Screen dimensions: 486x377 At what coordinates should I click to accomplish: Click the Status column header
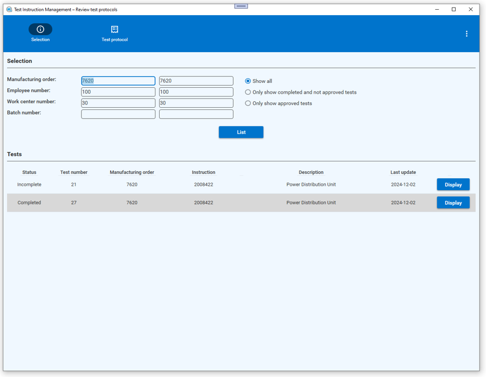pos(29,172)
